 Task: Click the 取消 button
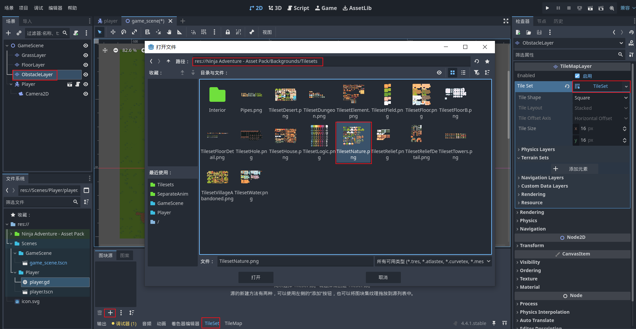click(x=383, y=277)
